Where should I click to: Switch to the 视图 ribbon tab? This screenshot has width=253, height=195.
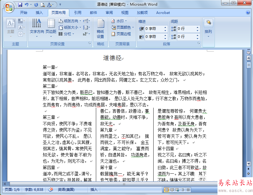tap(125, 13)
